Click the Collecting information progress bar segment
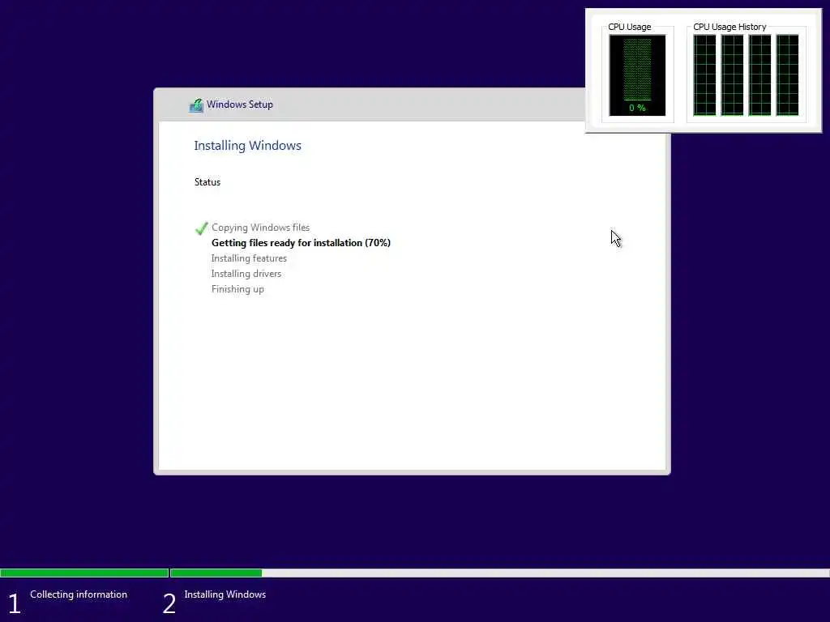830x622 pixels. [84, 573]
